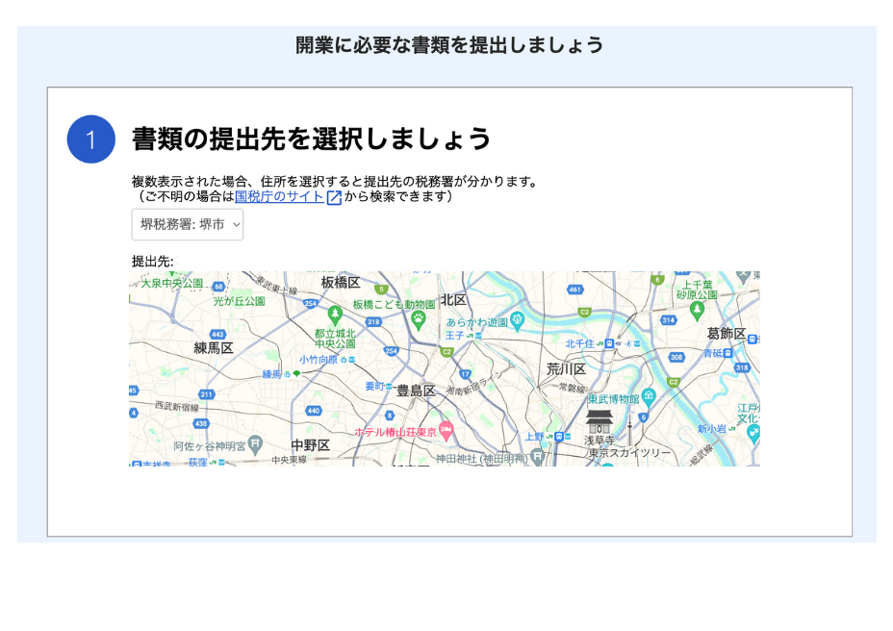Click the 浅草寺 temple icon on map
The height and width of the screenshot is (631, 893).
pos(599,420)
